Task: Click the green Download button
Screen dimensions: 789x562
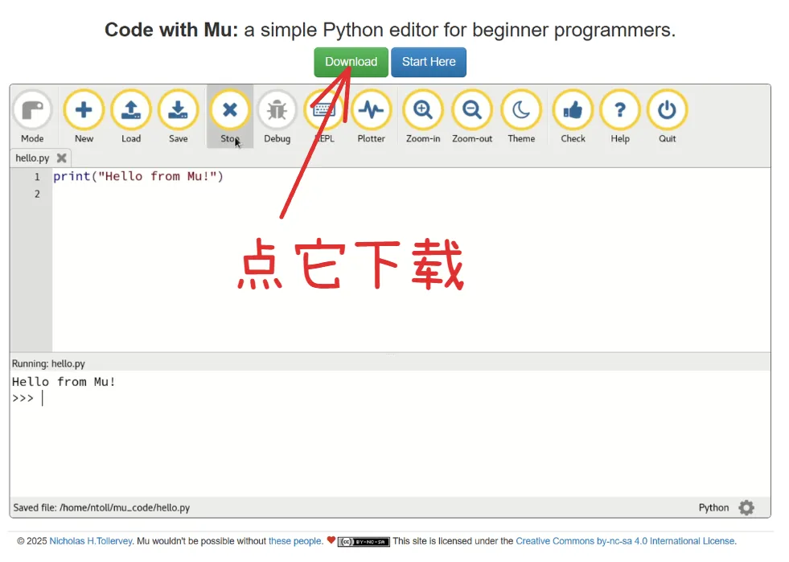Action: coord(351,63)
